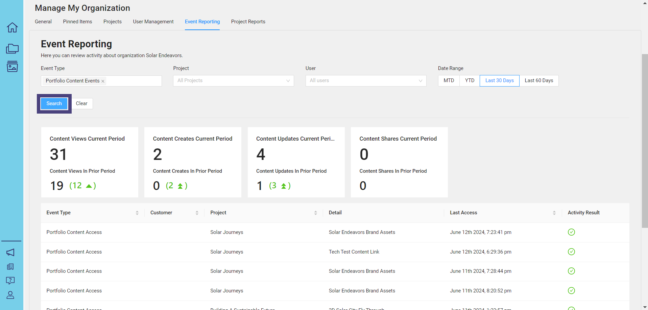The height and width of the screenshot is (310, 648).
Task: Click 'June 12th 2024, 7:23:41 pm' cell
Action: 480,232
